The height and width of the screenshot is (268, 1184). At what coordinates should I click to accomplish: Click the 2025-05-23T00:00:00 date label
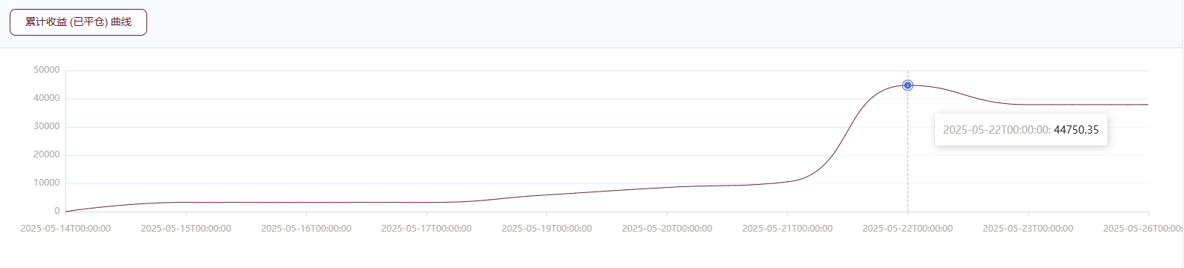(x=1028, y=229)
